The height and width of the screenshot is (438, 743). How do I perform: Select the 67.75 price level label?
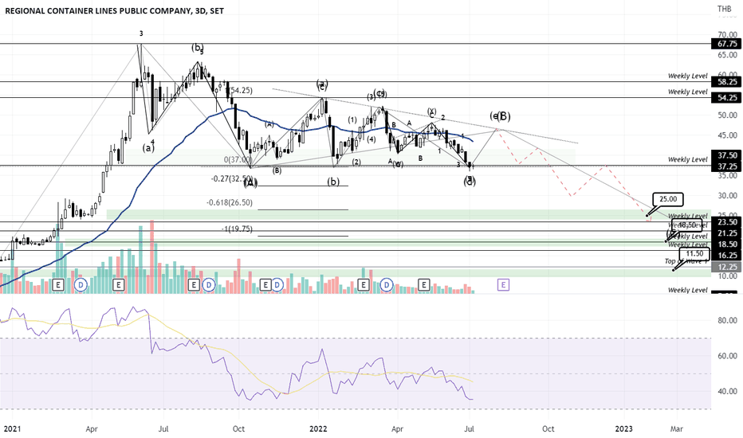coord(727,44)
